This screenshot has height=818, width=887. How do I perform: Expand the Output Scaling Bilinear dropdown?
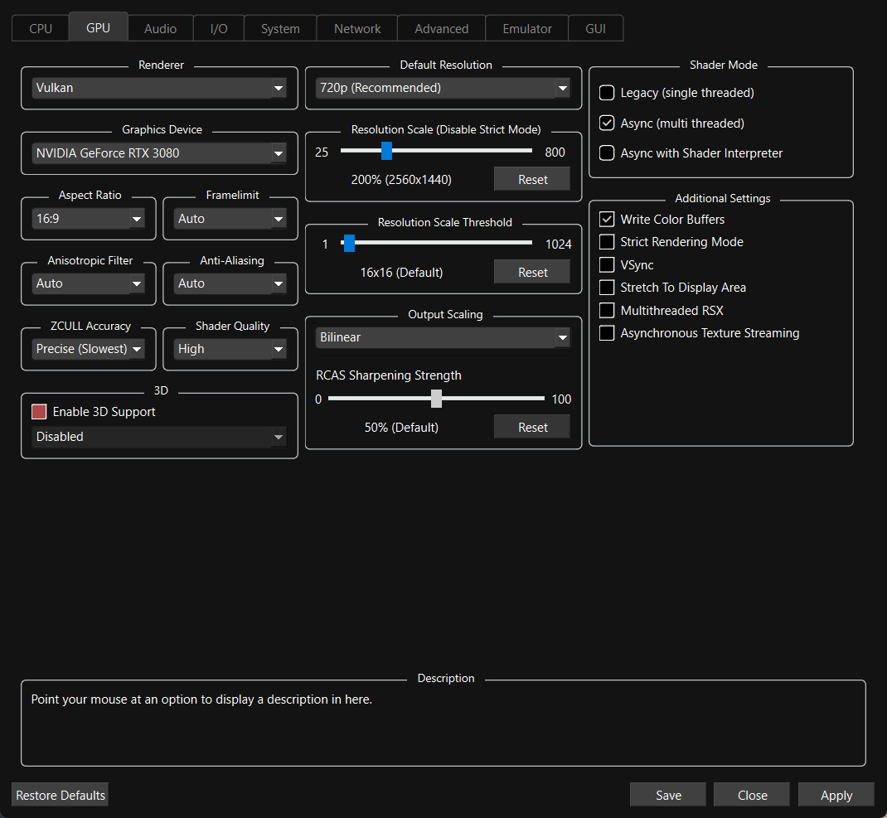(x=443, y=338)
